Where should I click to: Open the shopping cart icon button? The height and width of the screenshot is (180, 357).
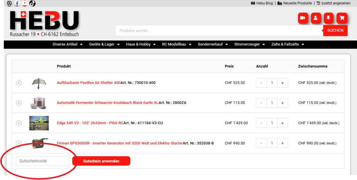[342, 18]
